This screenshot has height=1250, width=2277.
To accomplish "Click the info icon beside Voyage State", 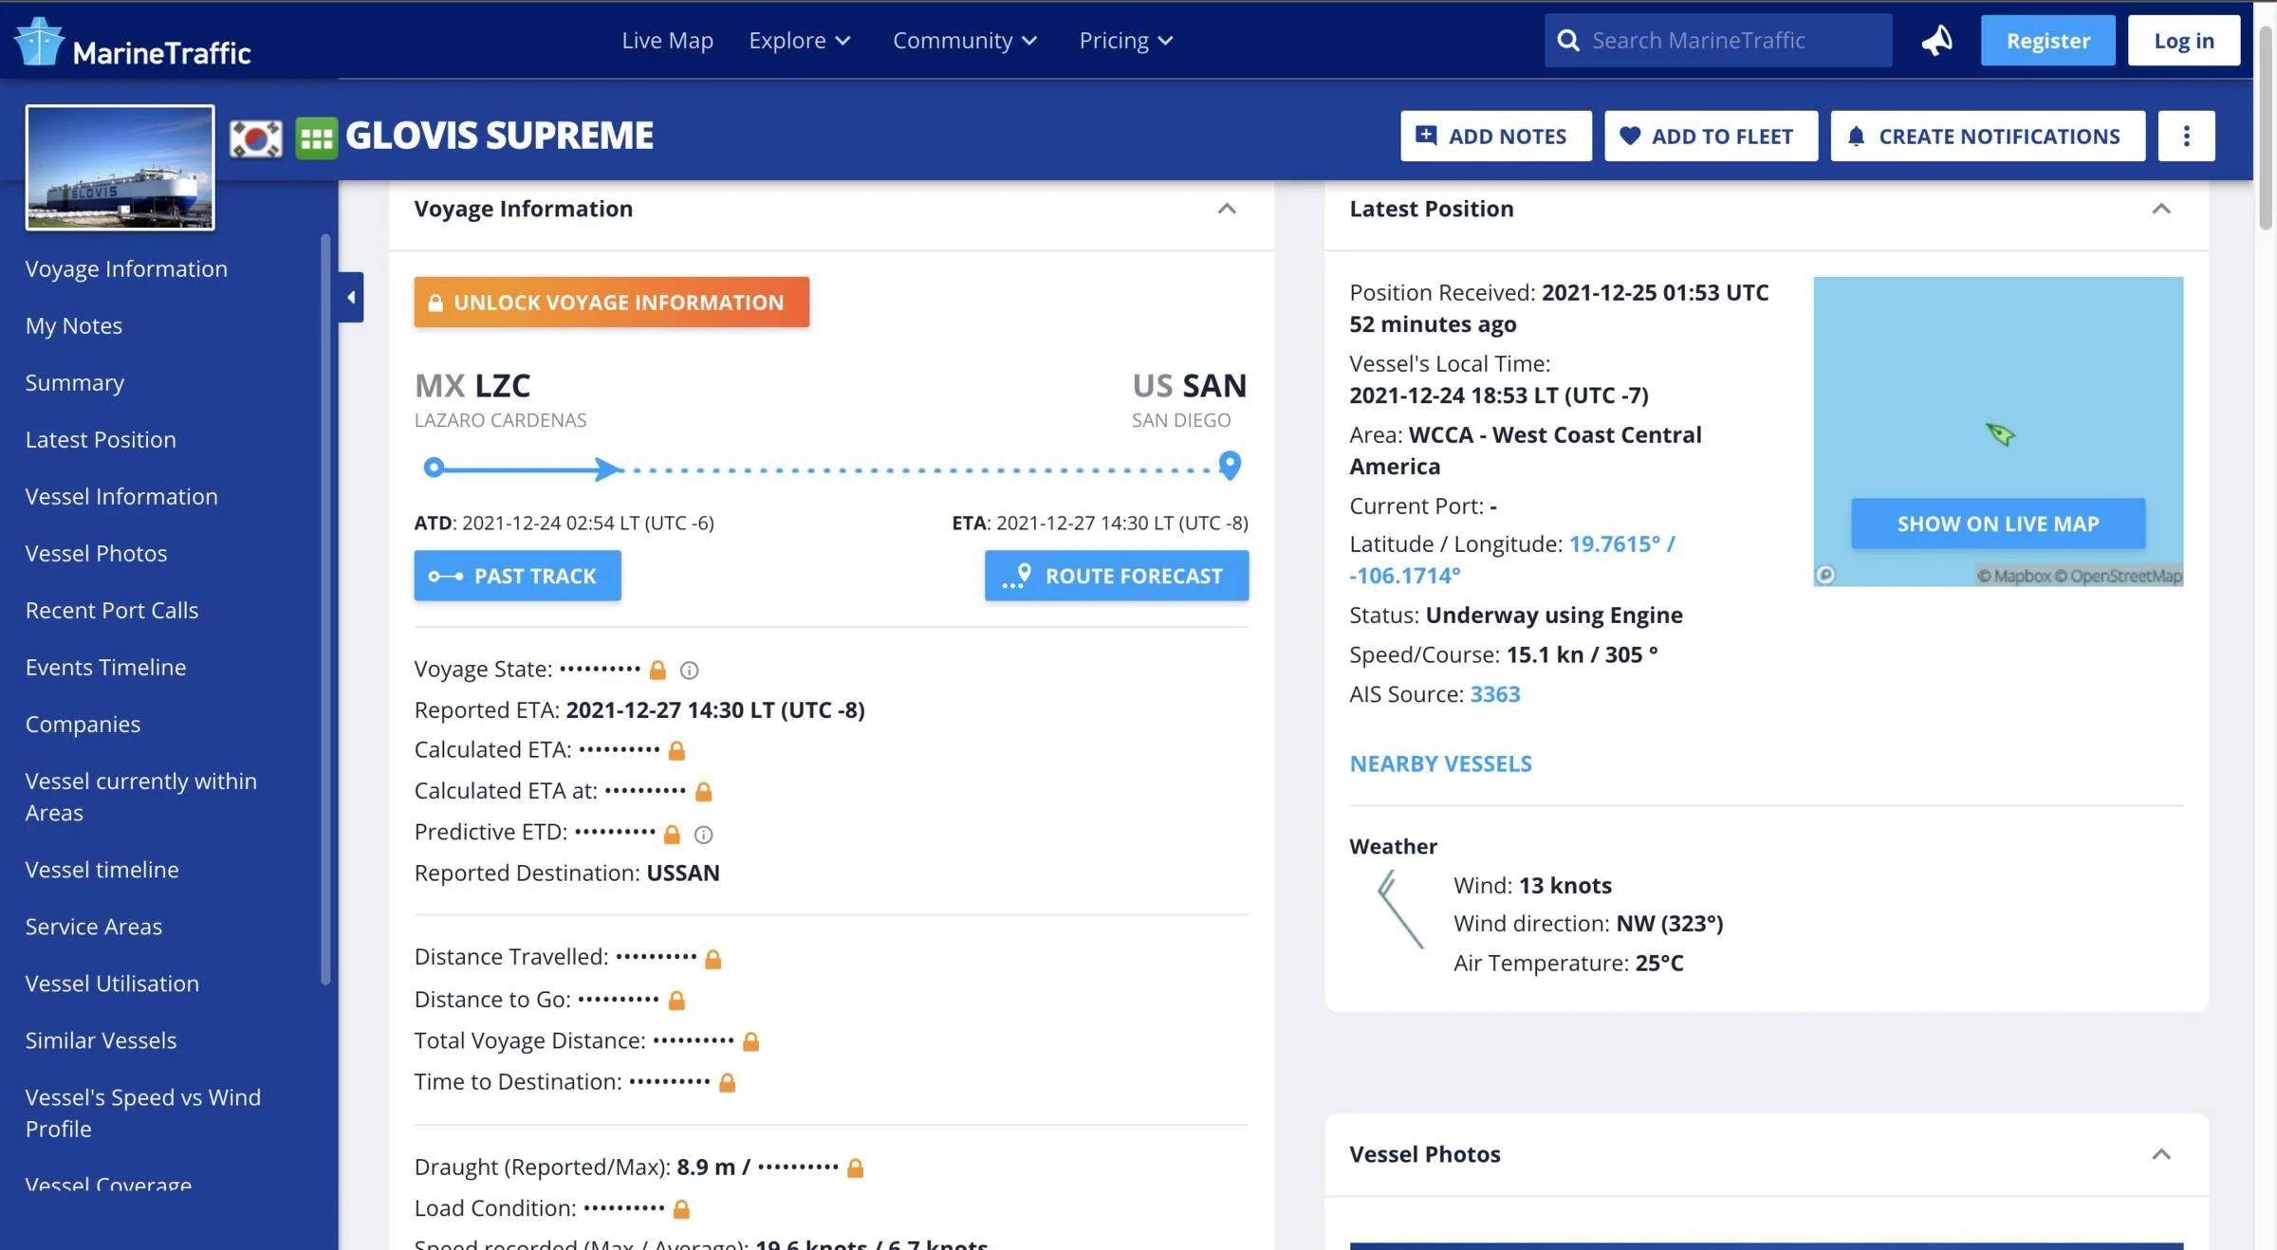I will [x=690, y=671].
